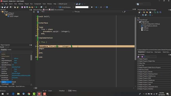Open Task View on the taskbar
The image size is (171, 96).
tap(8, 94)
